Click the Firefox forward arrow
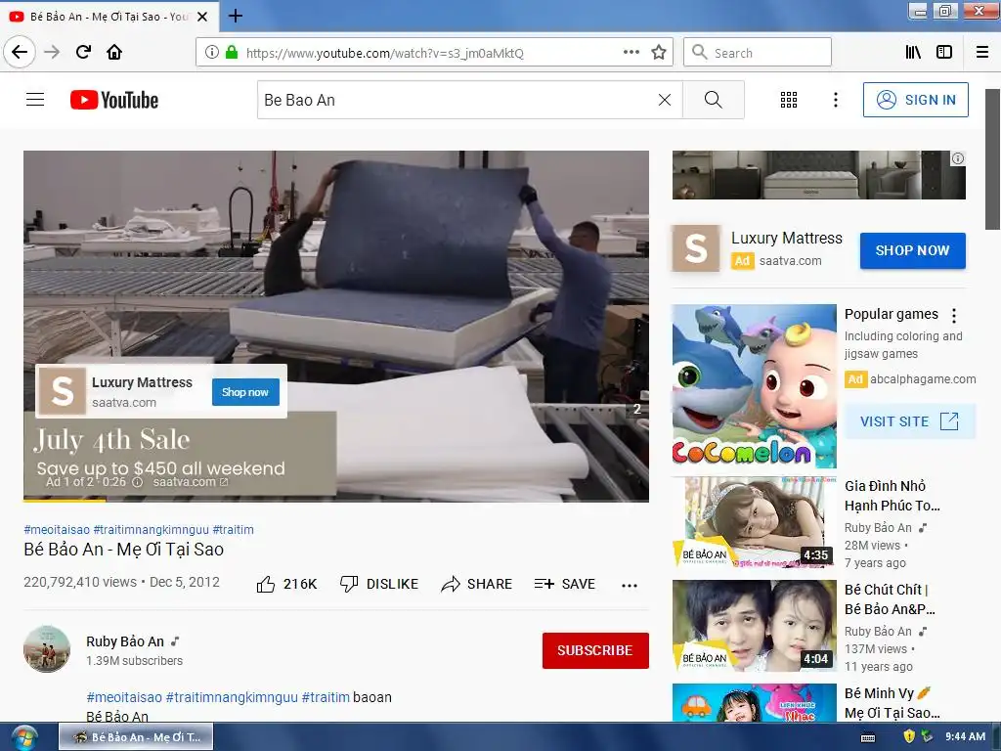Image resolution: width=1001 pixels, height=751 pixels. tap(52, 52)
